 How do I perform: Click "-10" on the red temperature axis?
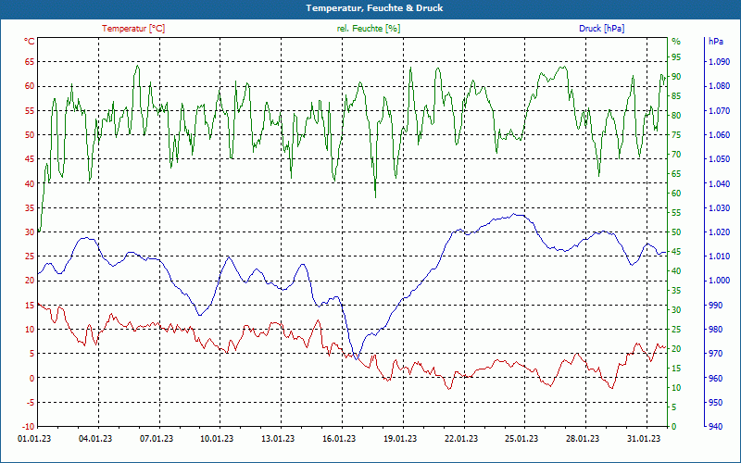[29, 427]
